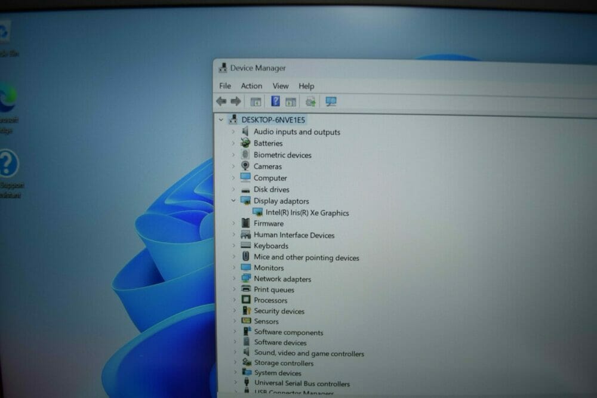This screenshot has height=398, width=597.
Task: Select the Microsoft Edge desktop icon
Action: point(8,98)
